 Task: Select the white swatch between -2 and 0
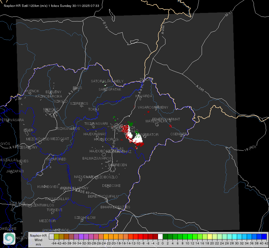160,236
